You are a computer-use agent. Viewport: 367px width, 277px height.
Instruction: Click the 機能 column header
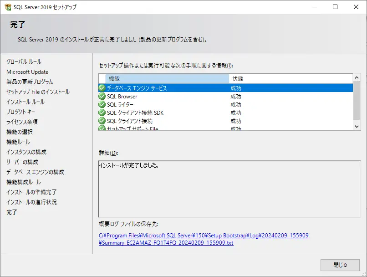coord(167,79)
